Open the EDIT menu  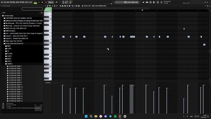[x=5, y=2]
